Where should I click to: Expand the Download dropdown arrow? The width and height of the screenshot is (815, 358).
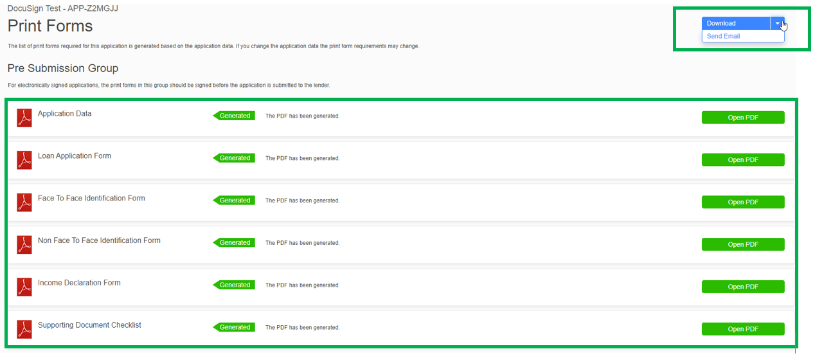click(778, 23)
